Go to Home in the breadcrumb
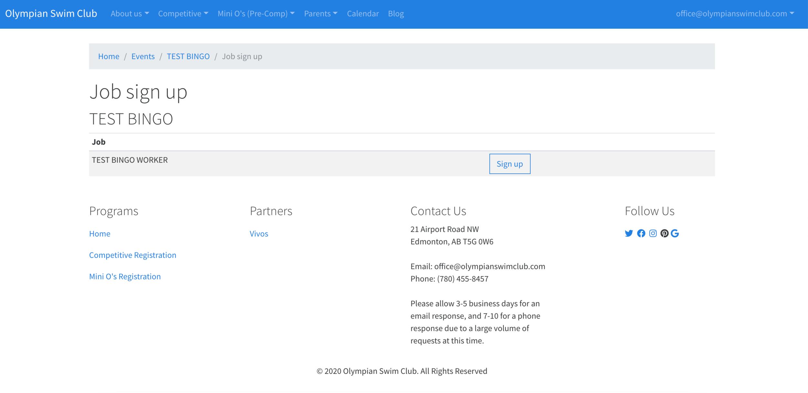This screenshot has width=808, height=393. click(109, 56)
